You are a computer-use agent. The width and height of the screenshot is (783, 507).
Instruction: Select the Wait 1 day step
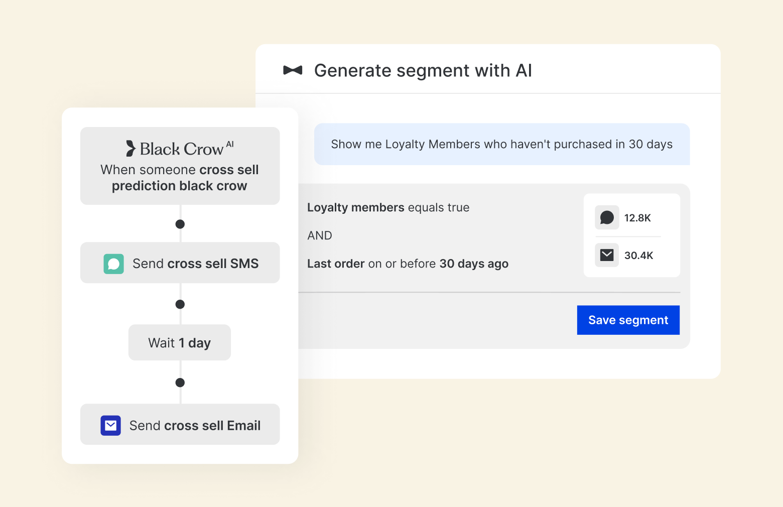coord(179,342)
